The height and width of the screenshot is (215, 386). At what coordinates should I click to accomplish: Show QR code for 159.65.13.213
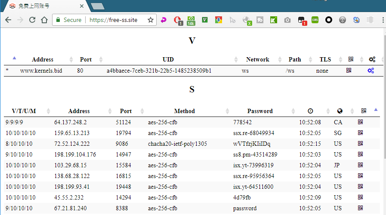(361, 133)
